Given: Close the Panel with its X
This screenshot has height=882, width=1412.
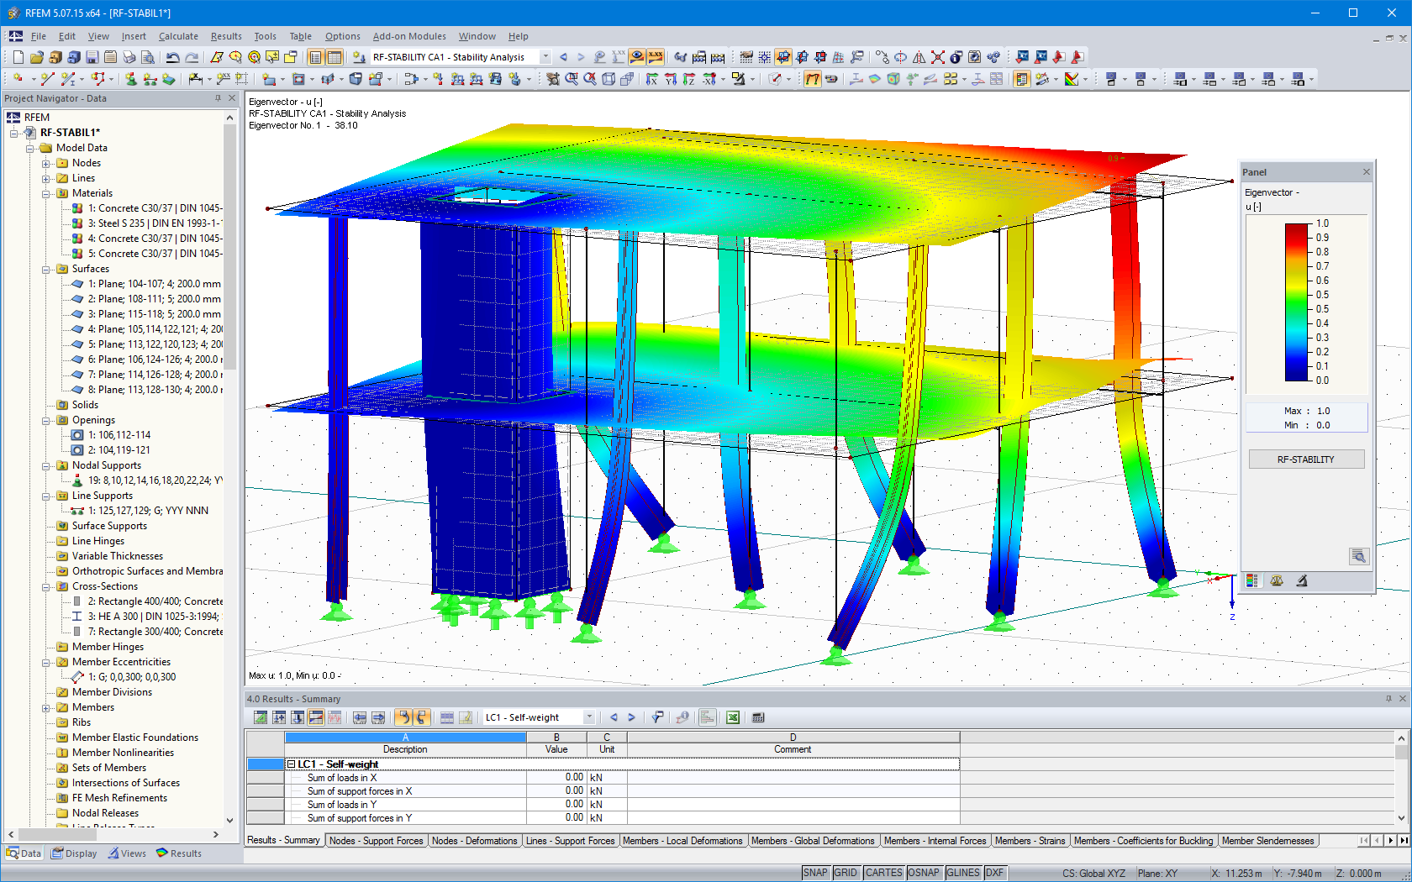Looking at the screenshot, I should pyautogui.click(x=1367, y=172).
